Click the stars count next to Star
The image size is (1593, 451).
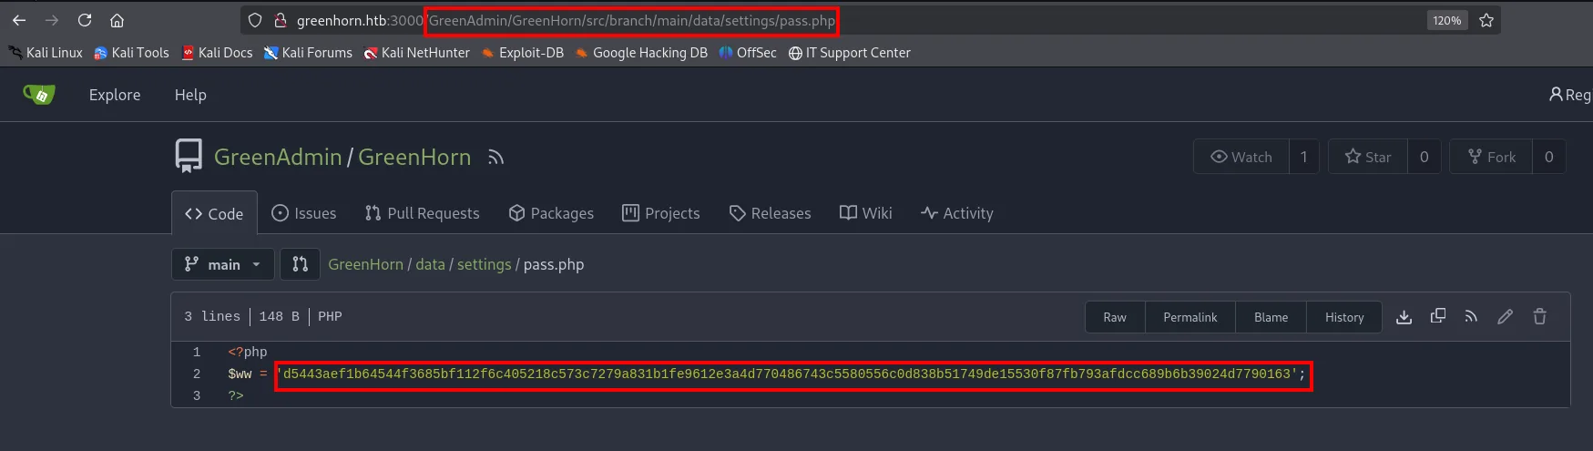(1424, 157)
